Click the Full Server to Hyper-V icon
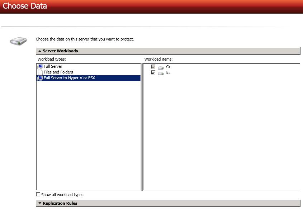The height and width of the screenshot is (209, 303). pos(40,78)
